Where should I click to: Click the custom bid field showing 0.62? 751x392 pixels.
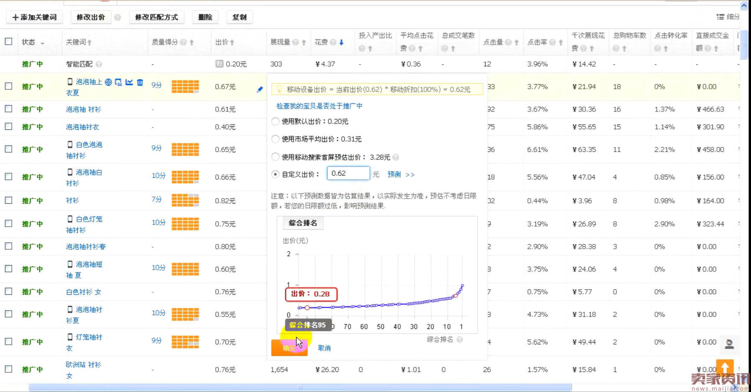coord(348,173)
